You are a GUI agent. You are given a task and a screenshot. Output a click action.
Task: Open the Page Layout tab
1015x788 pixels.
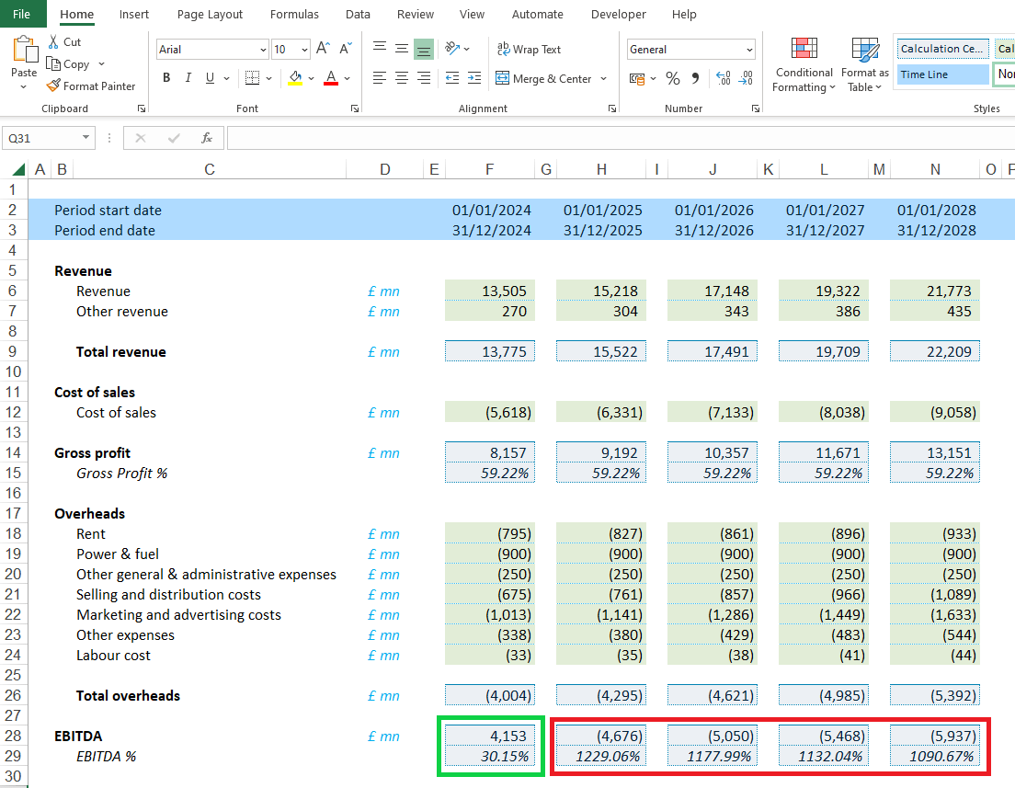pos(210,15)
